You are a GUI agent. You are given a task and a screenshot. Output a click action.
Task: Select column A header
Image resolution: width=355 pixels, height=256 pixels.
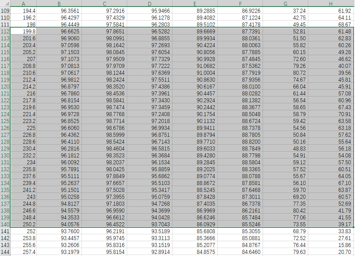(23, 3)
